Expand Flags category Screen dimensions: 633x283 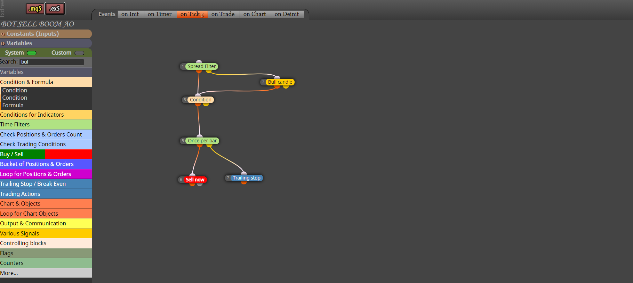click(46, 253)
